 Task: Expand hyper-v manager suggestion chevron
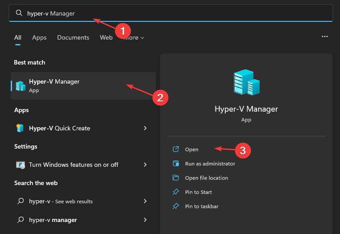(145, 220)
